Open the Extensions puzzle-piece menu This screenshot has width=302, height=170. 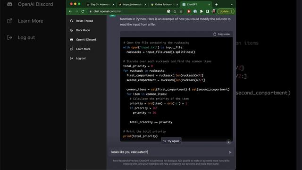coord(201,11)
